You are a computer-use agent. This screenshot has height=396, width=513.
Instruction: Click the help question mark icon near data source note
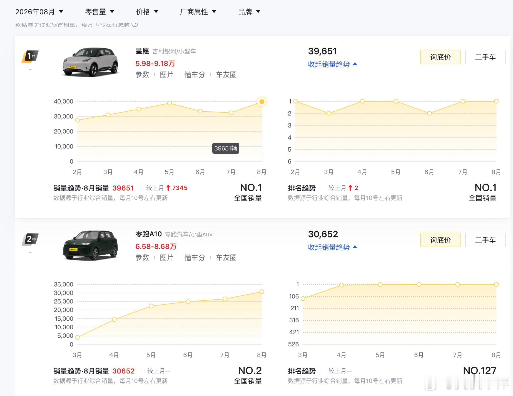click(135, 24)
